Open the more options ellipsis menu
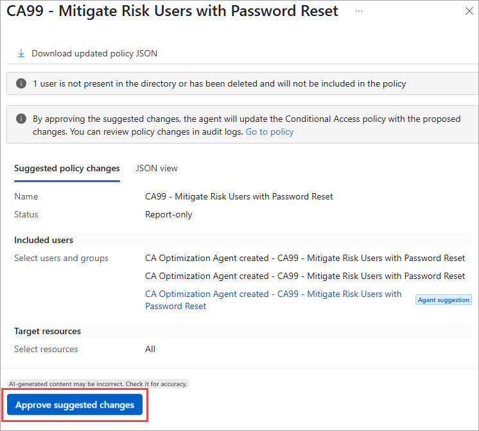The width and height of the screenshot is (479, 431). click(x=358, y=12)
